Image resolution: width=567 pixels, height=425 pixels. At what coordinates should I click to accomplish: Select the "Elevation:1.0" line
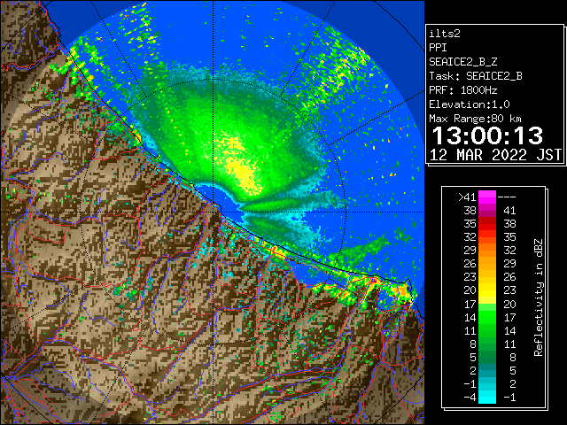(x=470, y=104)
